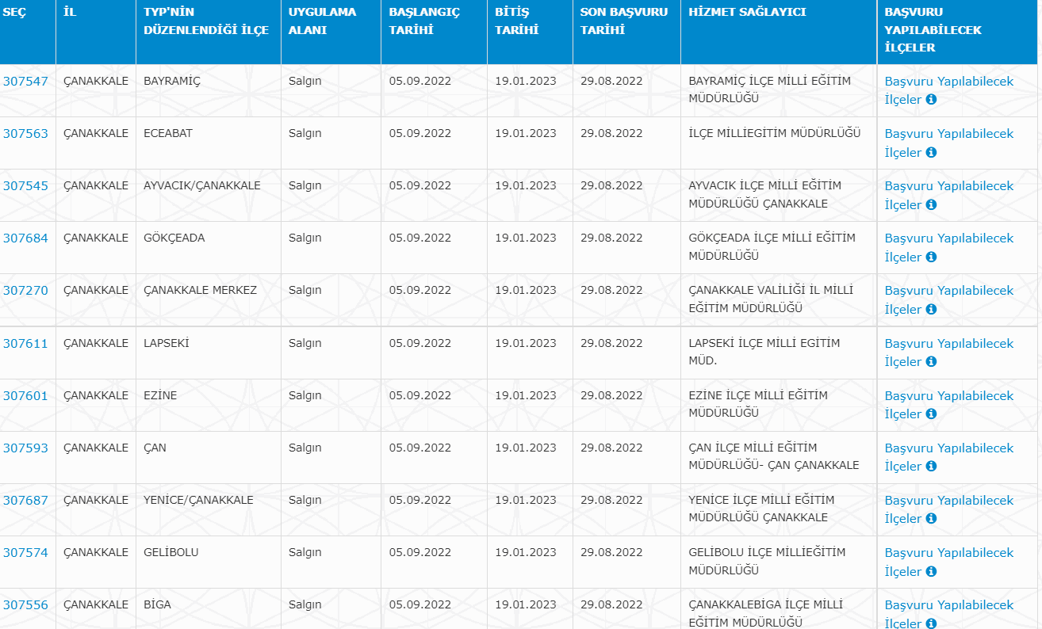Viewport: 1042px width, 629px height.
Task: Open record 307556 for Biga
Action: [25, 604]
